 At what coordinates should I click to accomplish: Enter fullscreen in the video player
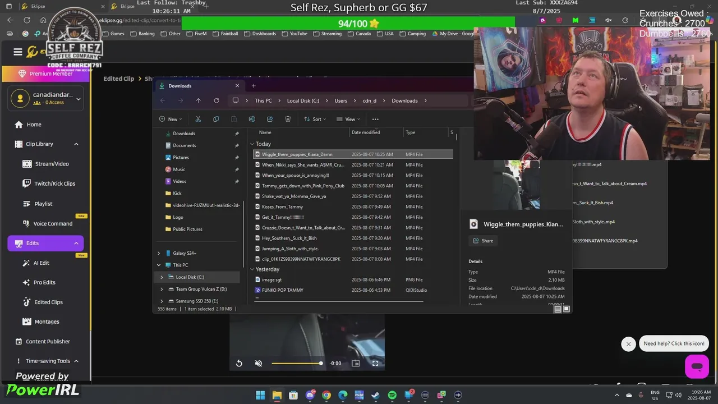click(x=375, y=364)
